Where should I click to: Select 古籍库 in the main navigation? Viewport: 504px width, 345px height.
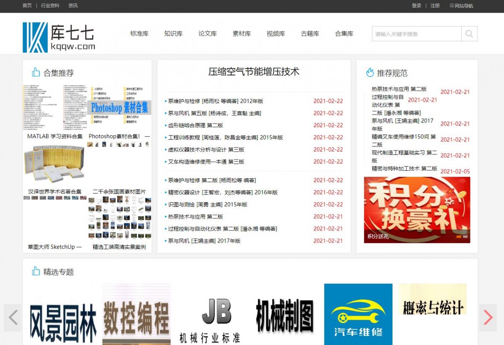point(310,34)
